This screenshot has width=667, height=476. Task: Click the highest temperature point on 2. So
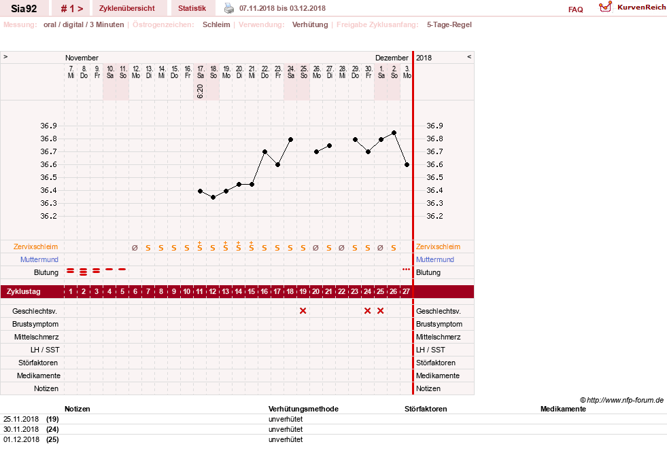pyautogui.click(x=394, y=133)
